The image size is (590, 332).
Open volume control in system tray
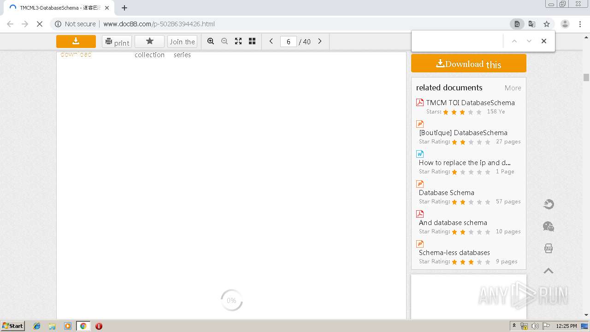[x=535, y=326]
